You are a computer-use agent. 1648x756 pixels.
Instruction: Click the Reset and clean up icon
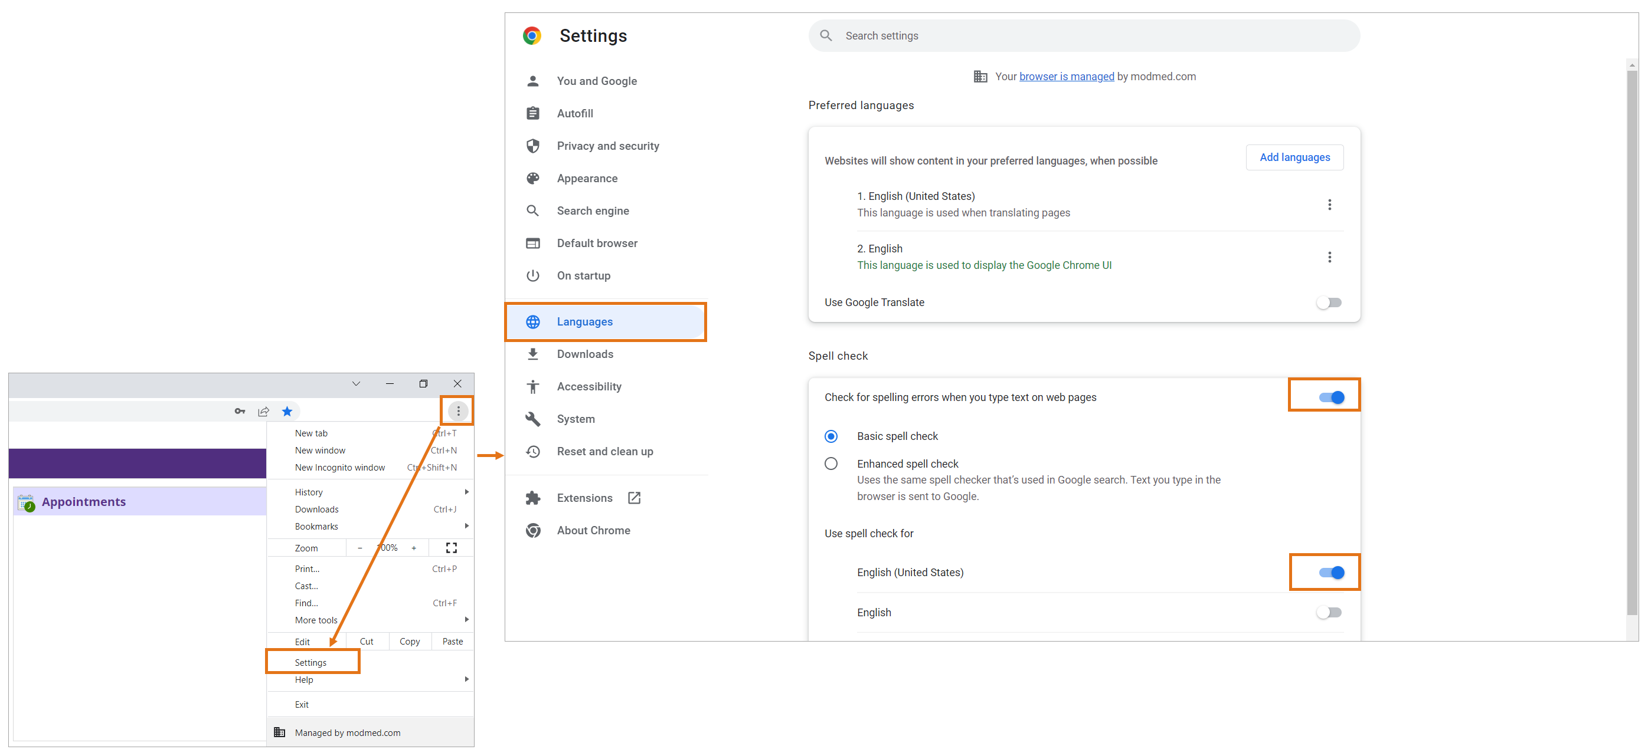click(x=533, y=452)
